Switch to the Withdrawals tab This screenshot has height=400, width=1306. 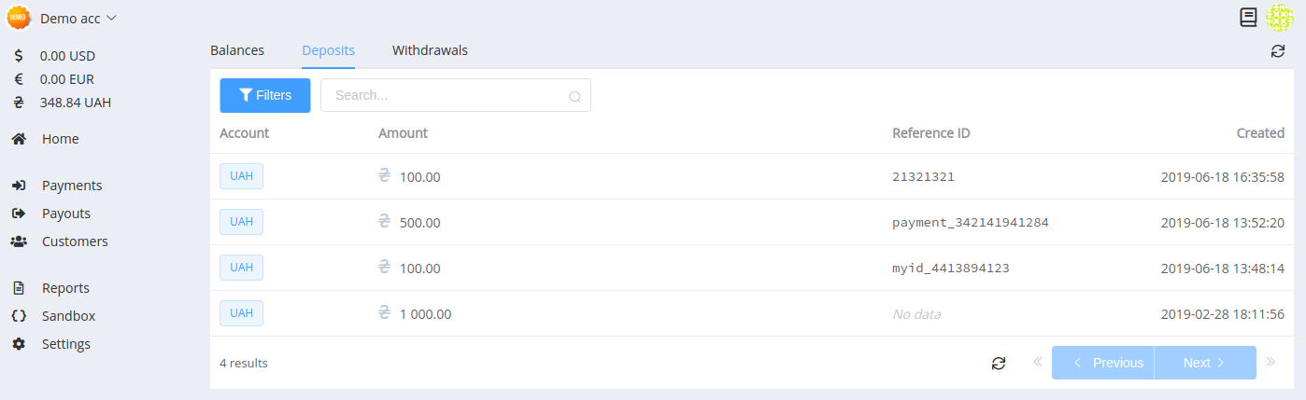coord(430,50)
